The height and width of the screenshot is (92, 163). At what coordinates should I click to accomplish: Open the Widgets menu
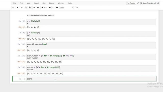[61, 3]
